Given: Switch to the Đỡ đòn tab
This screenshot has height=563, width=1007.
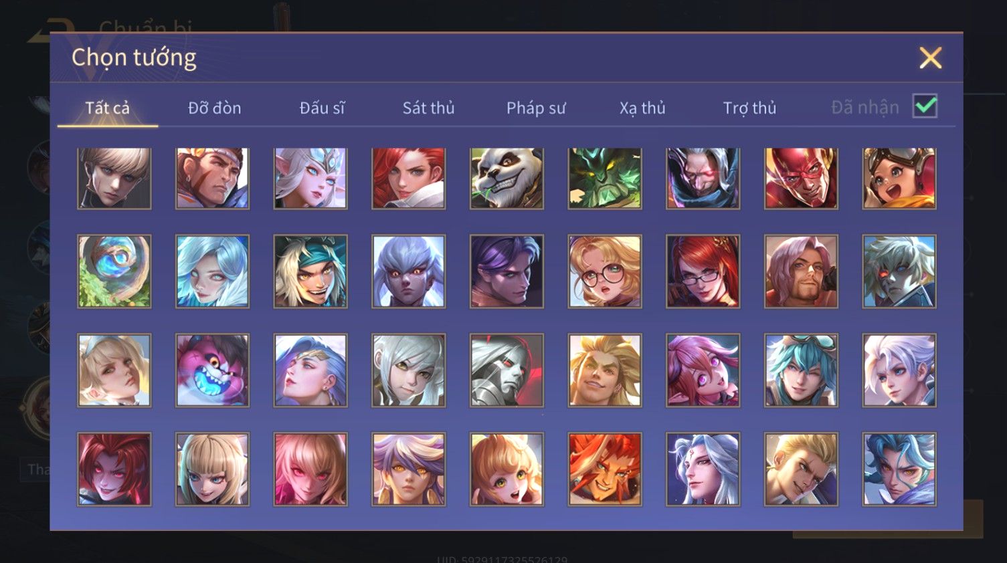Looking at the screenshot, I should 214,108.
